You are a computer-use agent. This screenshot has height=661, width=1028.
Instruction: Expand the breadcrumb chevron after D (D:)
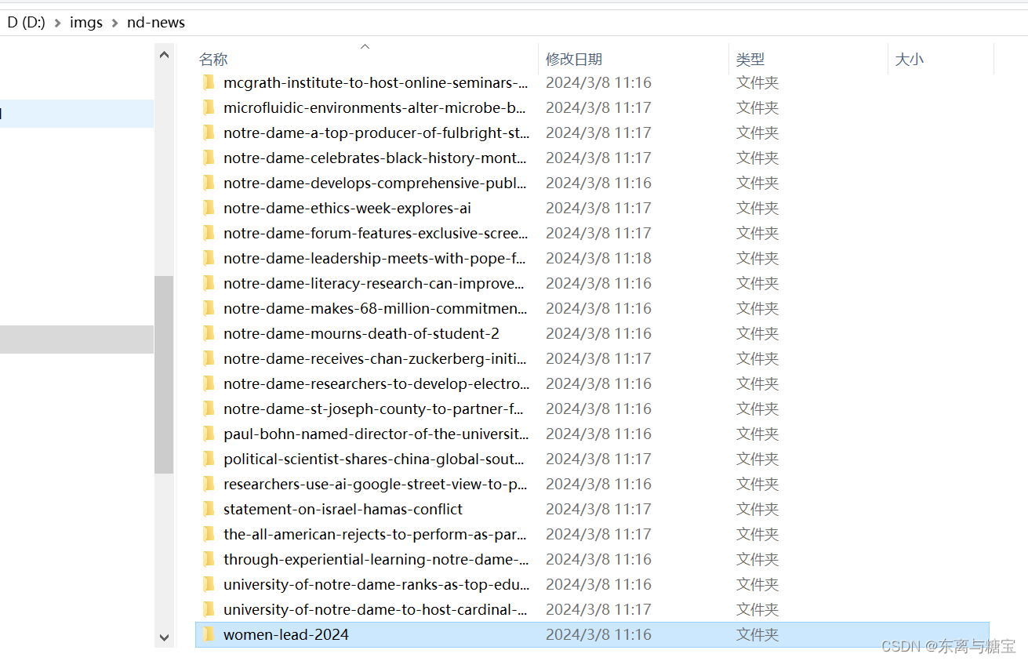click(x=57, y=23)
